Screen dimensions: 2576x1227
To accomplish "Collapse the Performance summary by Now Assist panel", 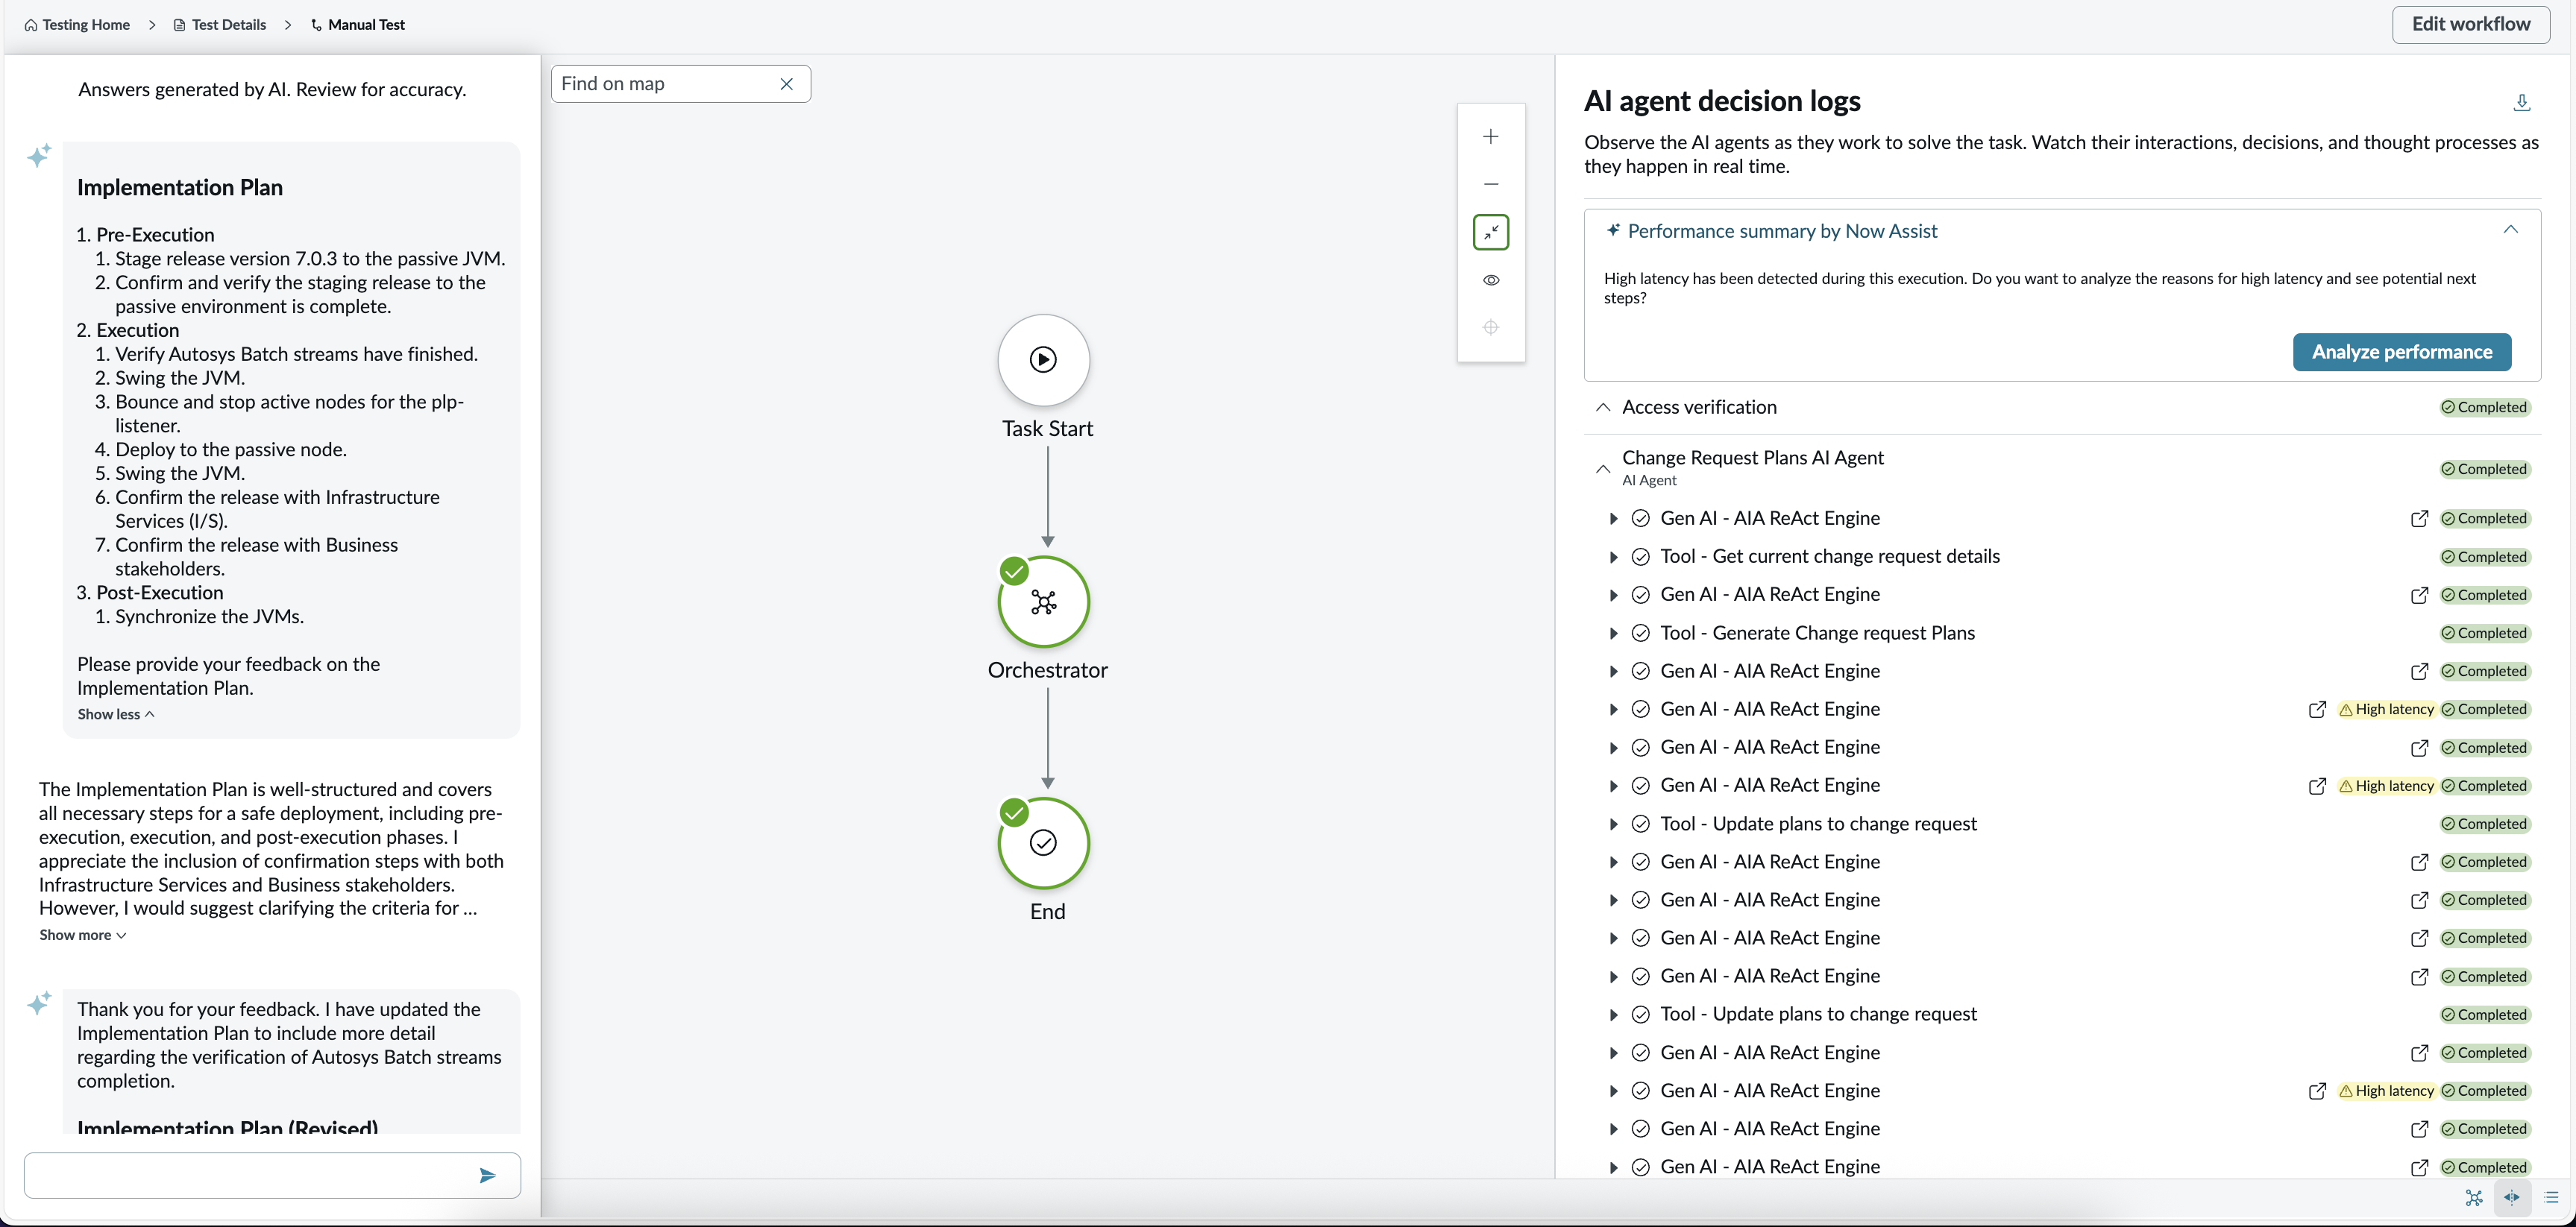I will pyautogui.click(x=2510, y=230).
